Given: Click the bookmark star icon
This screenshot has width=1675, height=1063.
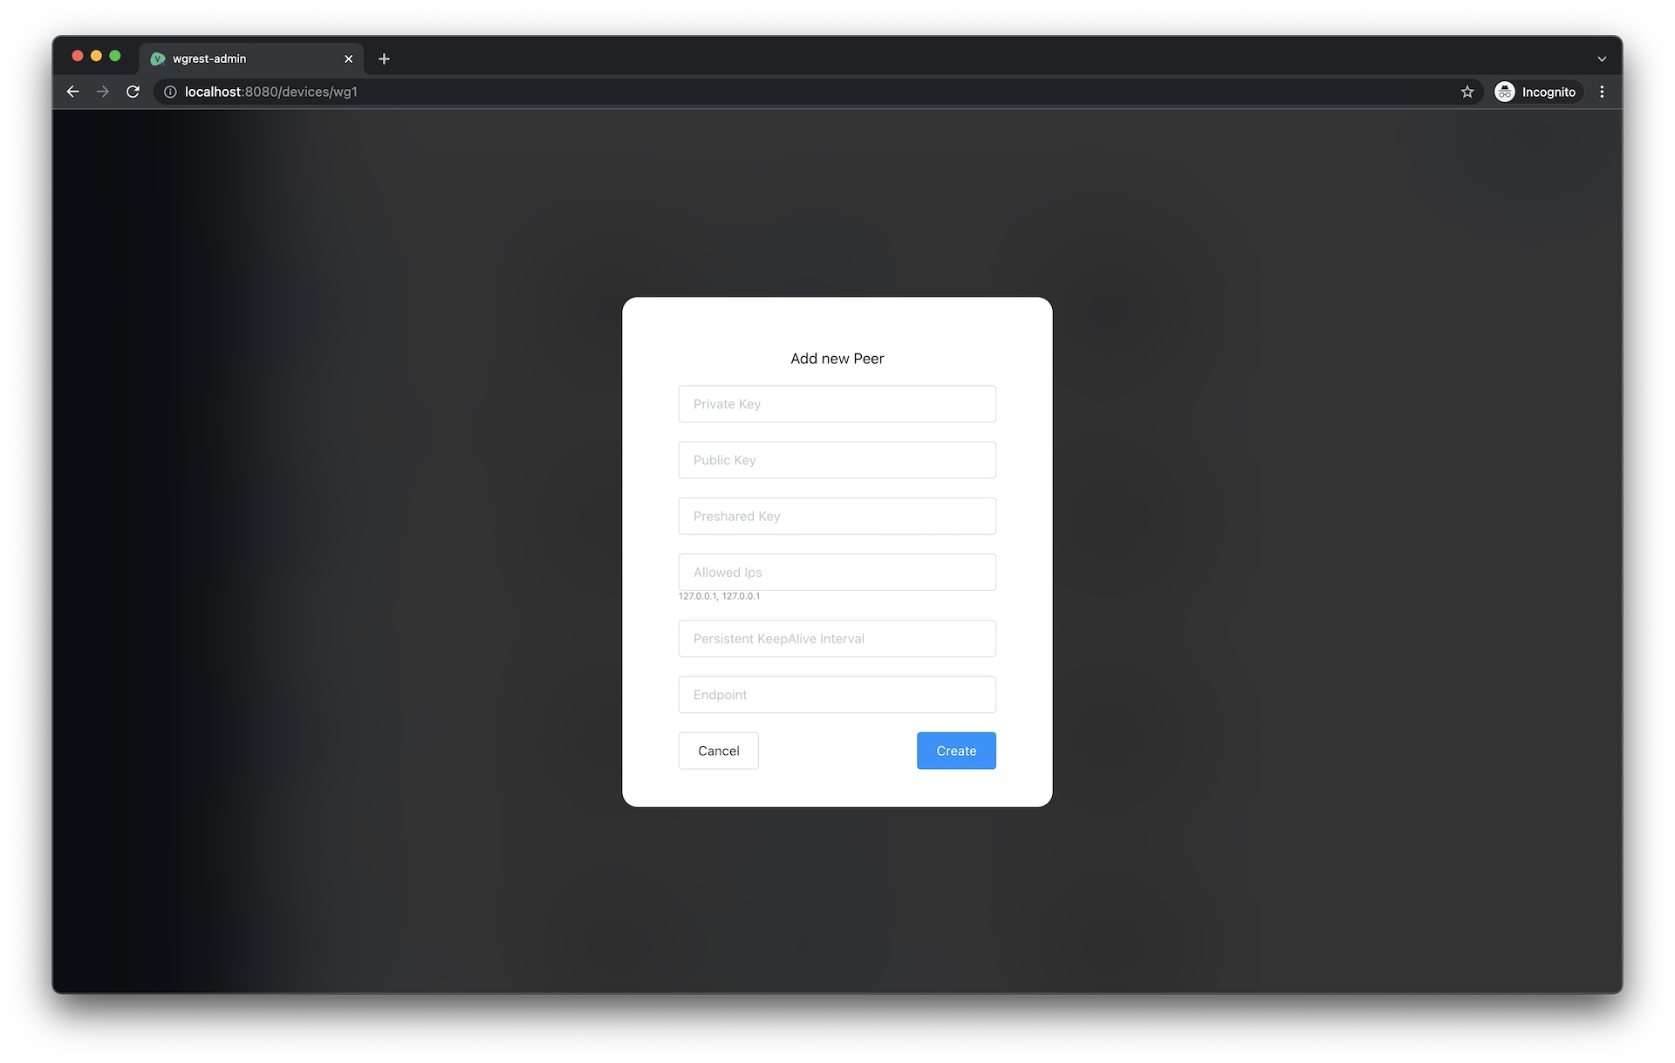Looking at the screenshot, I should 1466,92.
